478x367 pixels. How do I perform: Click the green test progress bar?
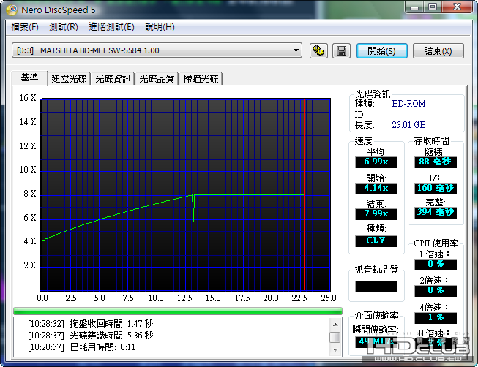178,311
